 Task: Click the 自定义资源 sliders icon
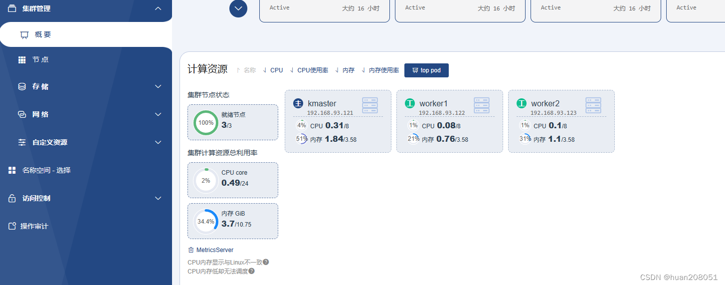[22, 142]
